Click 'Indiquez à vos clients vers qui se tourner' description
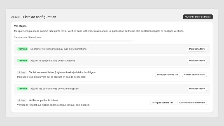 [52, 77]
